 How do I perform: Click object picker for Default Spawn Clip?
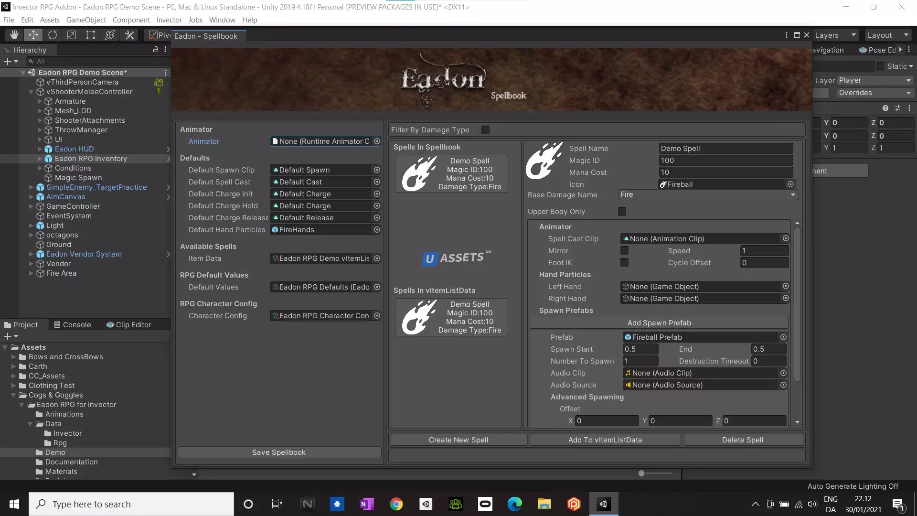pyautogui.click(x=377, y=170)
